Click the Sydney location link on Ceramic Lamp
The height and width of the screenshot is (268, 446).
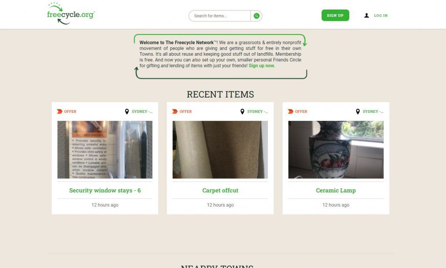(373, 111)
